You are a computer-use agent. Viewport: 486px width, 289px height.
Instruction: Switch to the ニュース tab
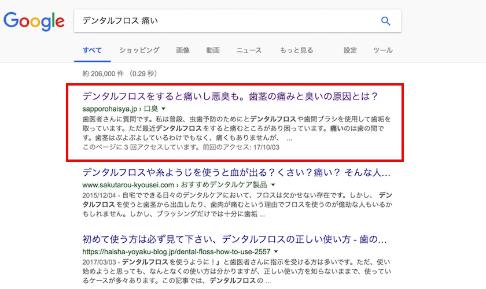click(249, 50)
